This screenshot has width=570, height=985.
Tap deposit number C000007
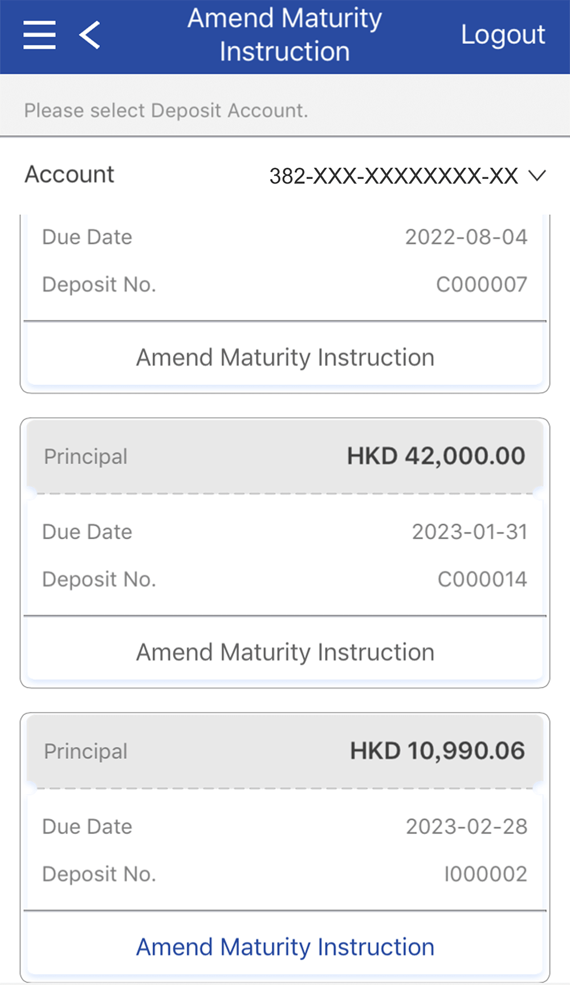coord(482,284)
